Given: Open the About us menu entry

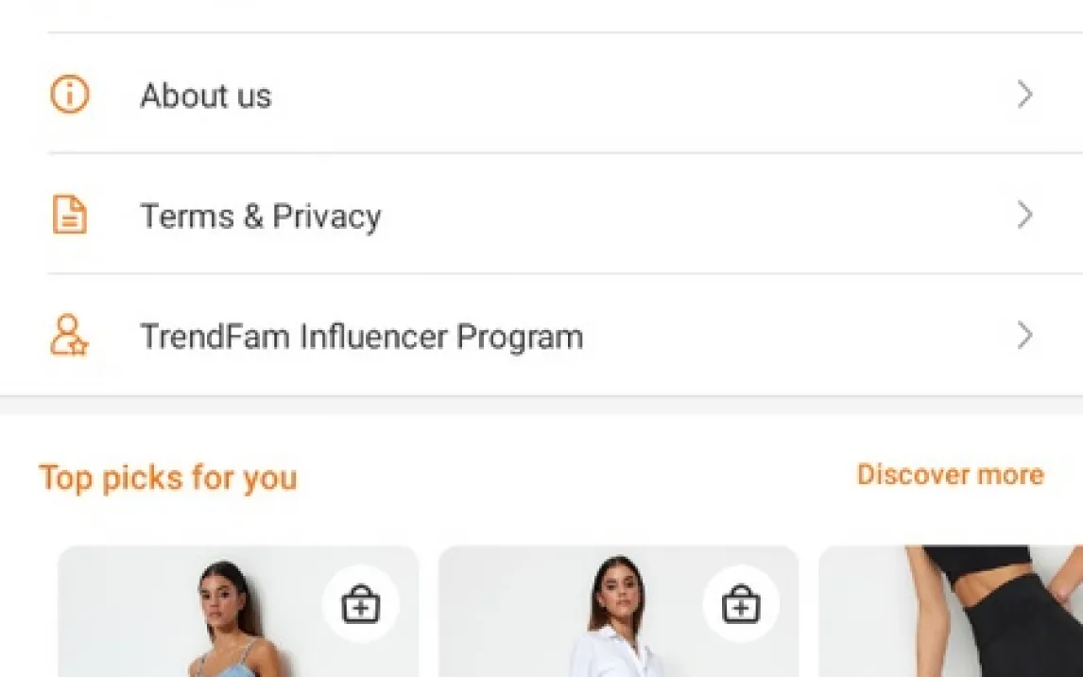Looking at the screenshot, I should [x=206, y=95].
